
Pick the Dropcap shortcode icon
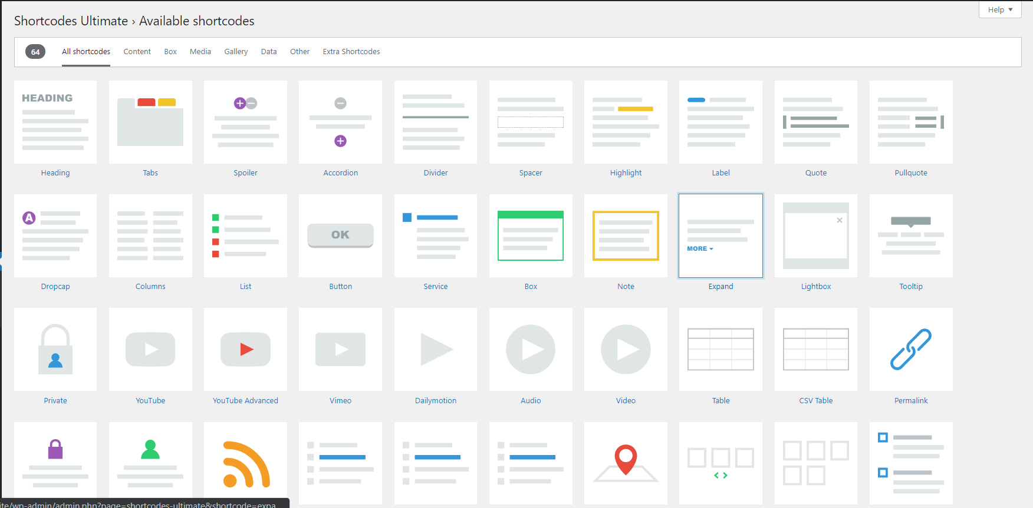tap(55, 235)
